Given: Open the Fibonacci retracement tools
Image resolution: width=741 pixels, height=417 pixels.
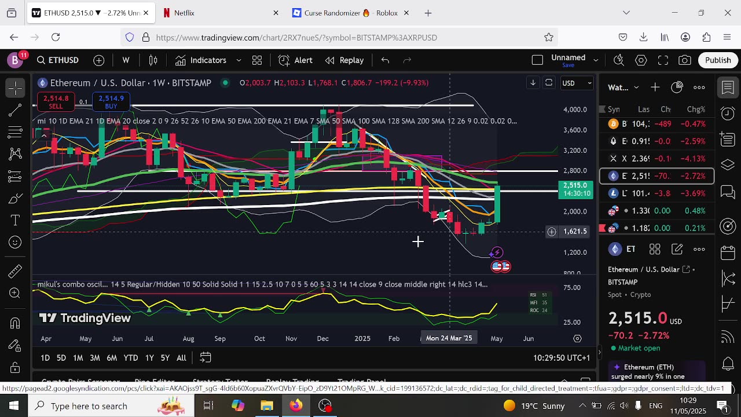Looking at the screenshot, I should [x=16, y=133].
